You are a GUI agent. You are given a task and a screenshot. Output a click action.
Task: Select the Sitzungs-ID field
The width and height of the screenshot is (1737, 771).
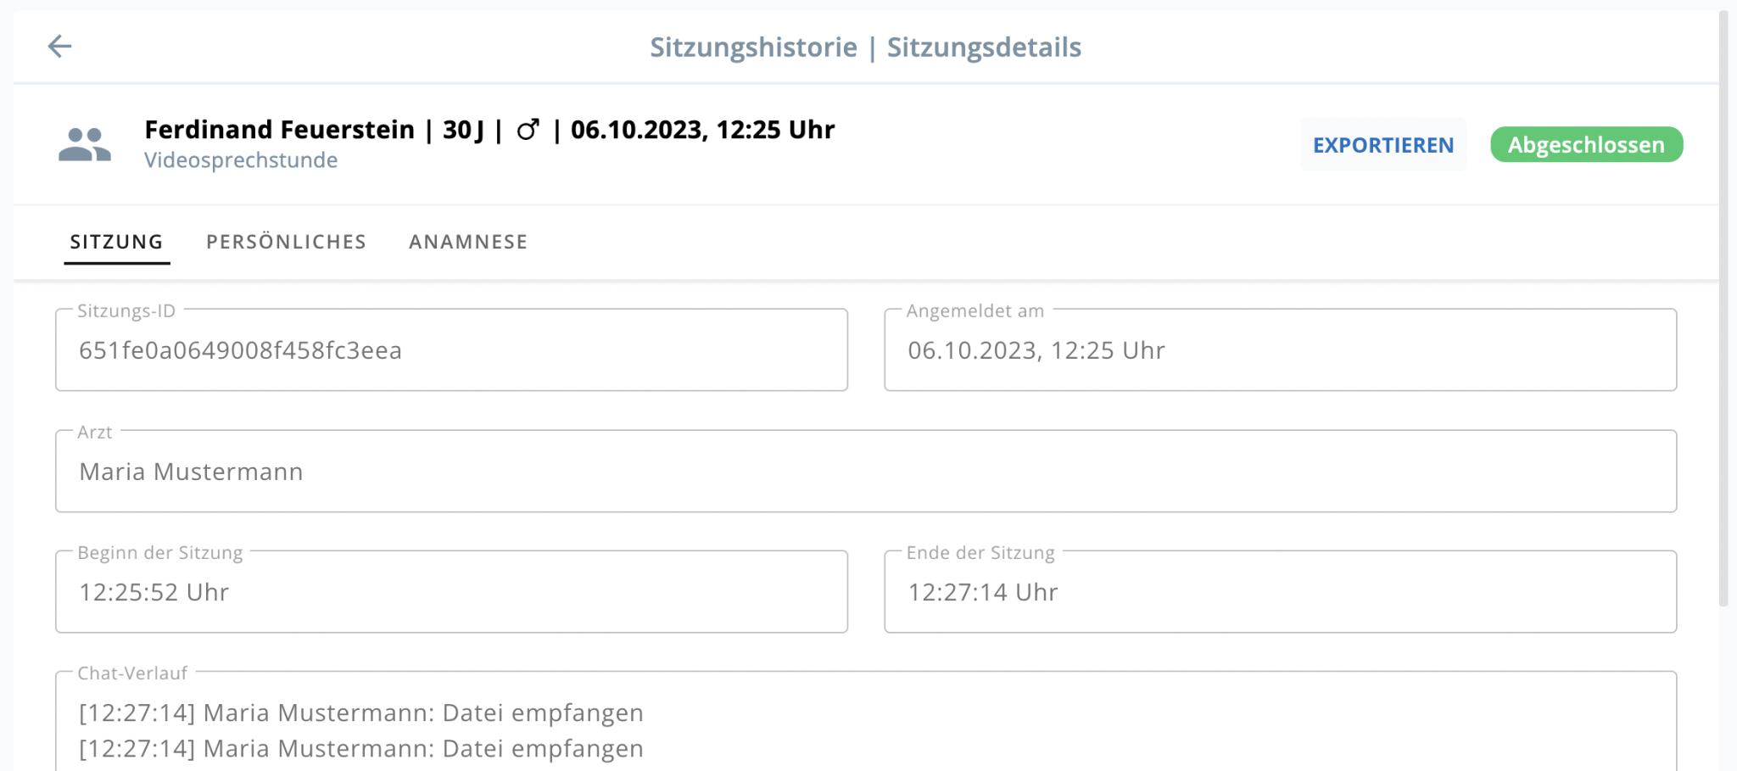450,349
